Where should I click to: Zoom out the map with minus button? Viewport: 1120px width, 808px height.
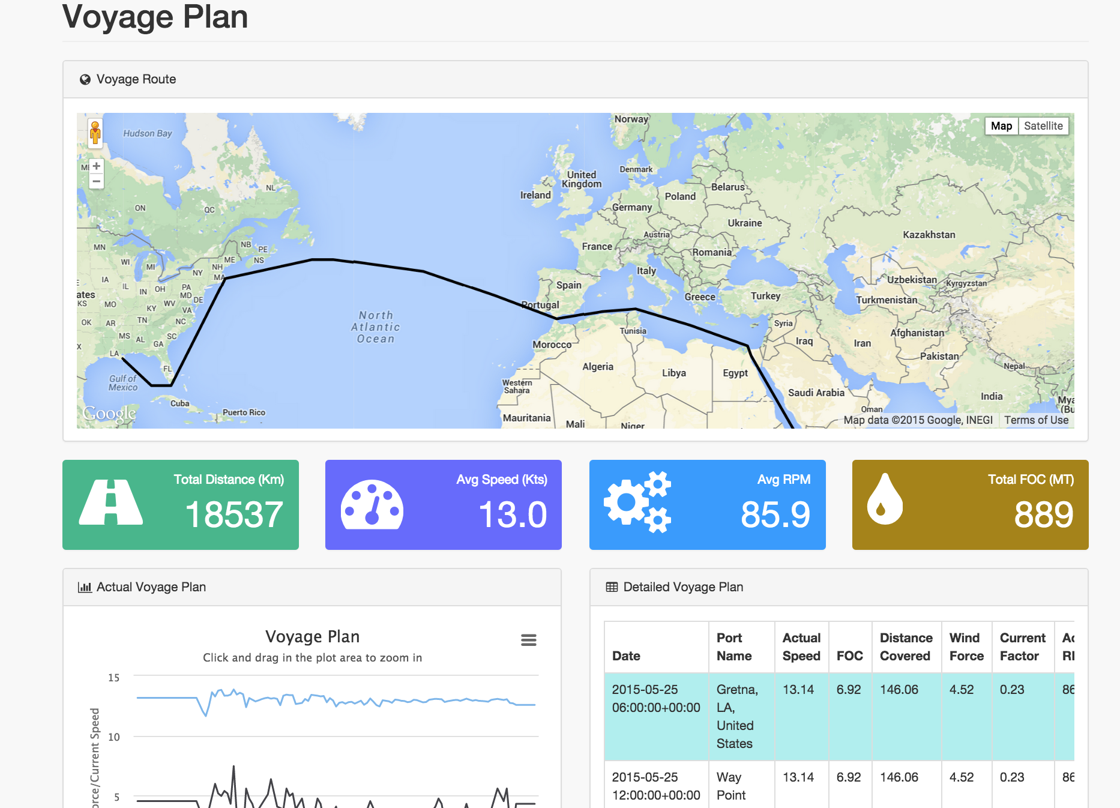click(96, 181)
